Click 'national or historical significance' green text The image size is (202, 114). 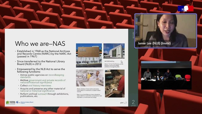click(x=37, y=91)
